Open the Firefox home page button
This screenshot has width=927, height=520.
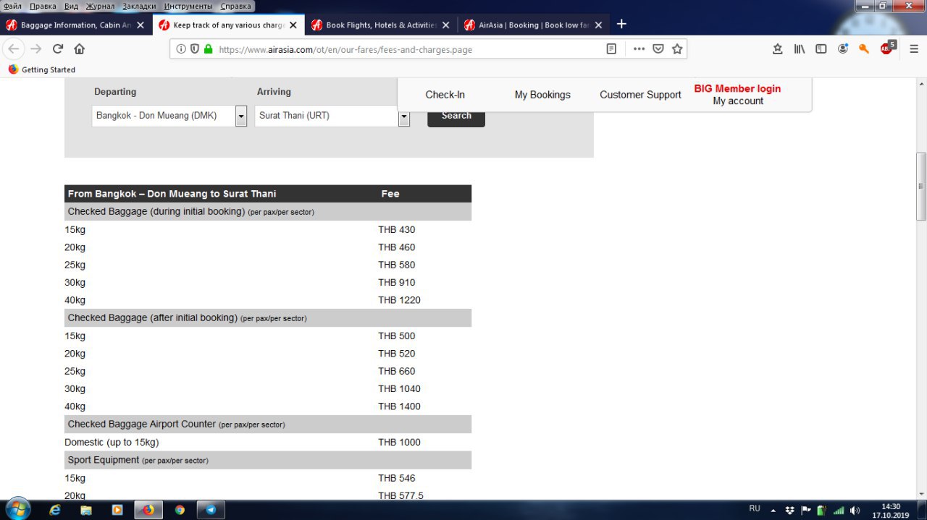pyautogui.click(x=80, y=49)
